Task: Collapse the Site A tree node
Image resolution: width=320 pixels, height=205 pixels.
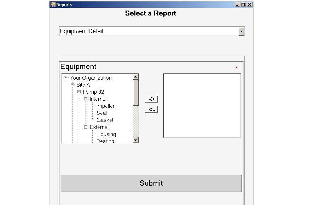Action: click(x=72, y=85)
